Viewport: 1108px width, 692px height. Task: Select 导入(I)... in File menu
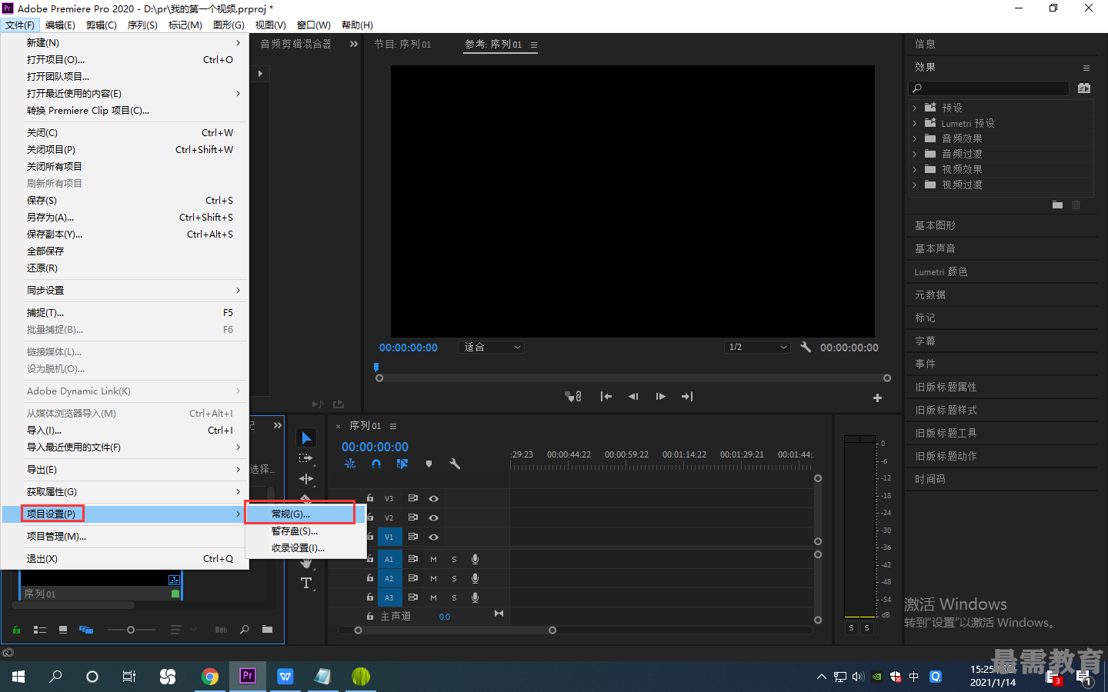(125, 431)
